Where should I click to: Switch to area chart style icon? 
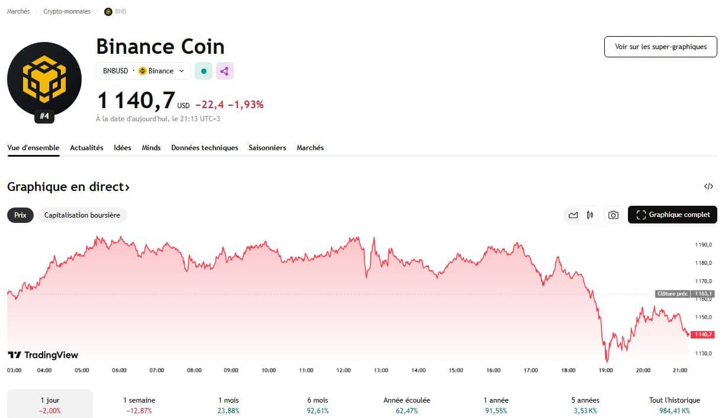pos(573,215)
